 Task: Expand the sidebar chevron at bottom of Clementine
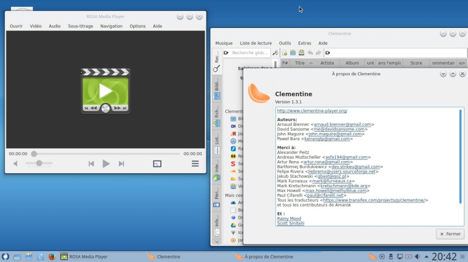(216, 242)
